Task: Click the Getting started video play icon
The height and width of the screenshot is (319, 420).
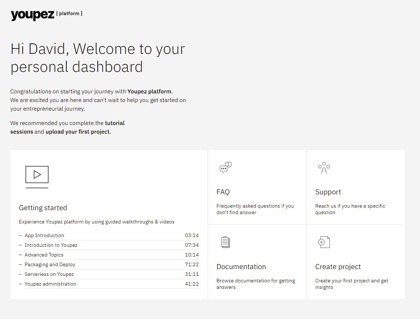Action: [x=37, y=174]
